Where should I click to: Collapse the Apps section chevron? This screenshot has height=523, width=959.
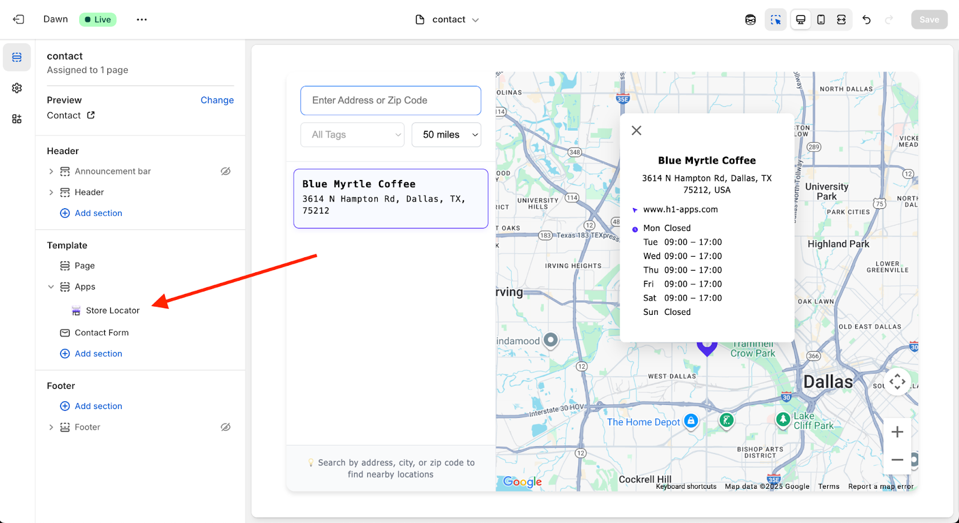point(51,287)
